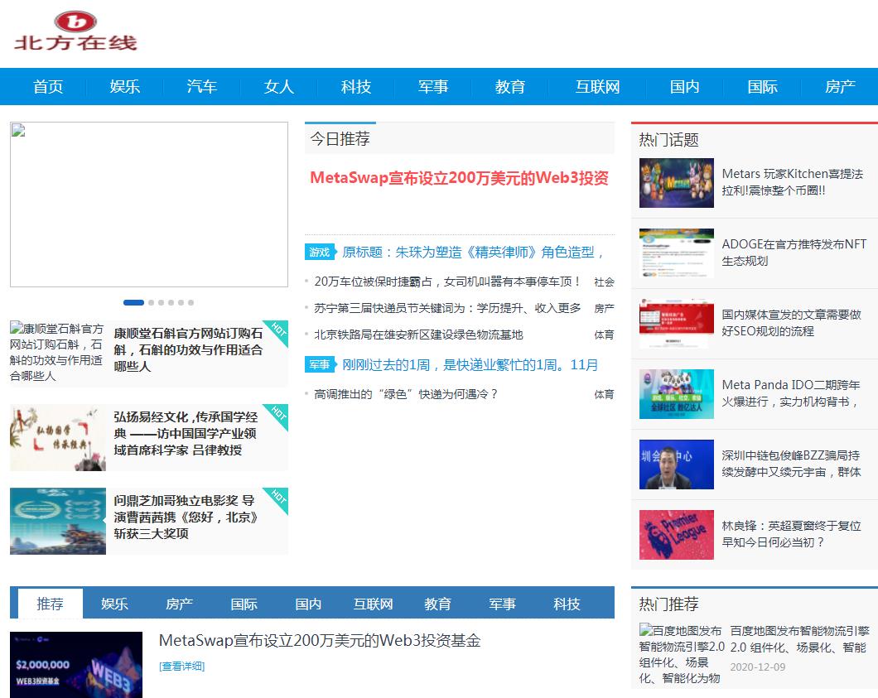This screenshot has width=878, height=698.
Task: Open MetaSwap Web3投资基金 article title
Action: coord(320,640)
